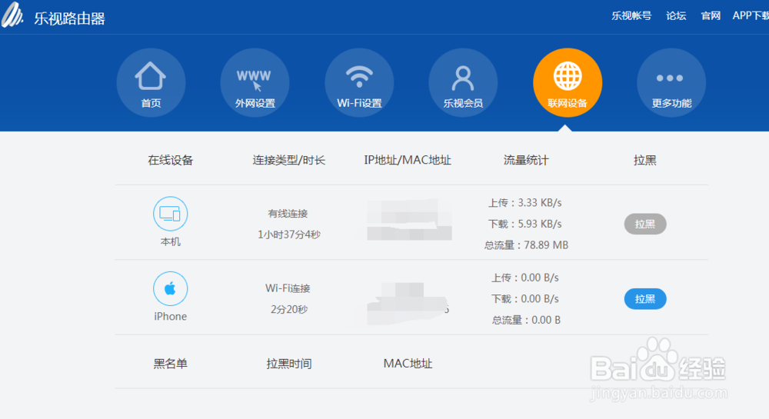Click the 在线设备 column header

(x=170, y=160)
